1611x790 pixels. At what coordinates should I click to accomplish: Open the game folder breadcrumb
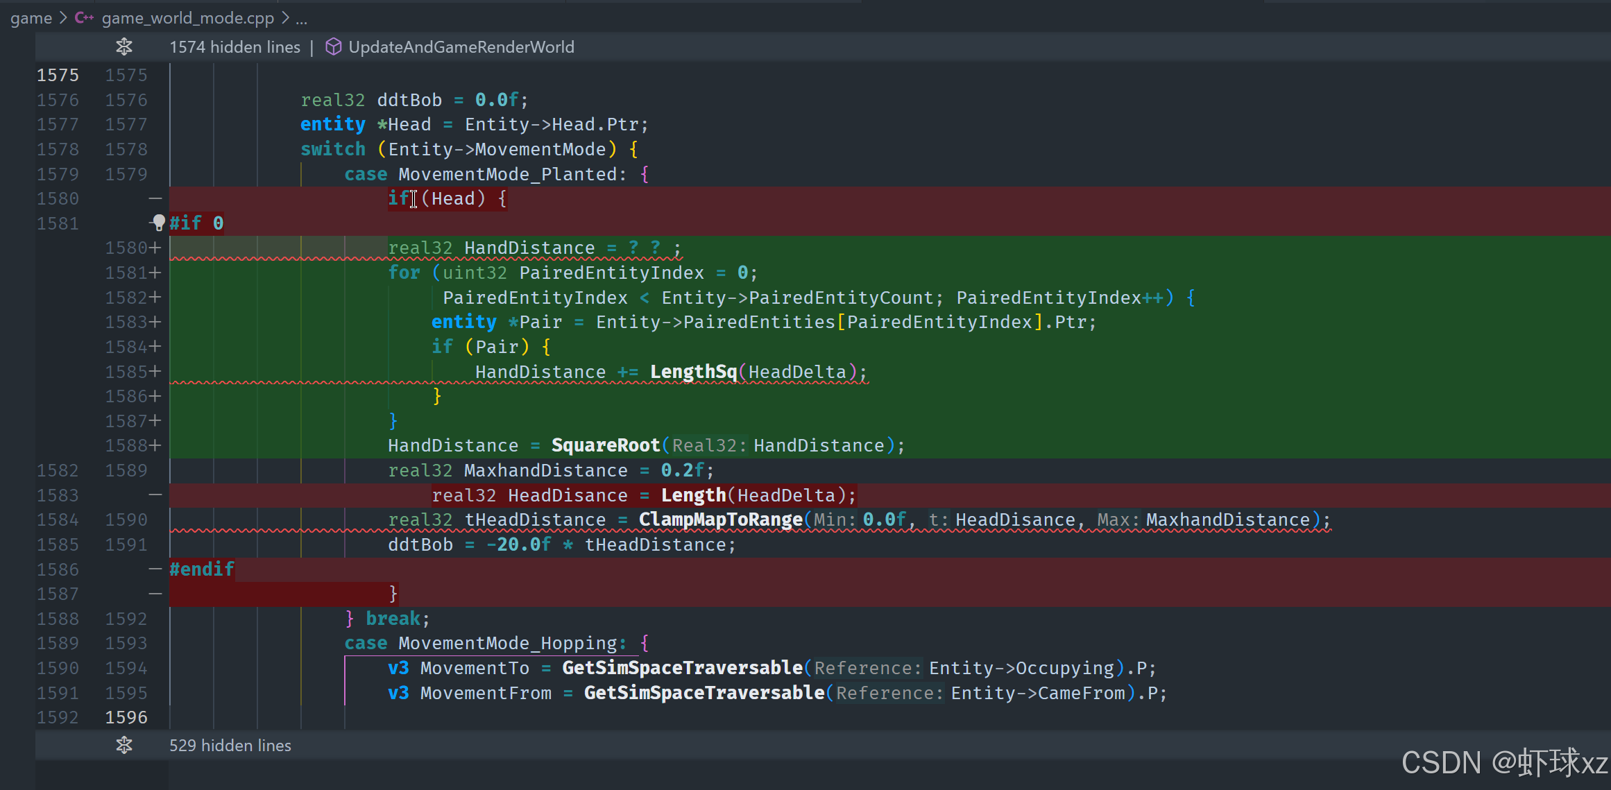[31, 18]
